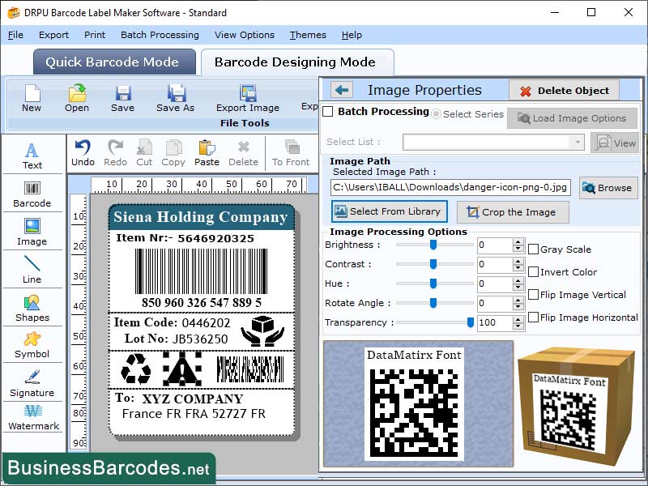The height and width of the screenshot is (486, 648).
Task: Switch to Quick Barcode Mode tab
Action: pyautogui.click(x=114, y=62)
